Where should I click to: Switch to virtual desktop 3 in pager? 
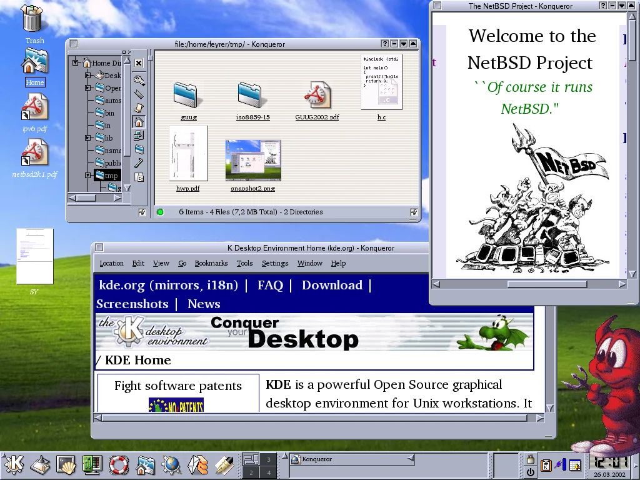[269, 459]
